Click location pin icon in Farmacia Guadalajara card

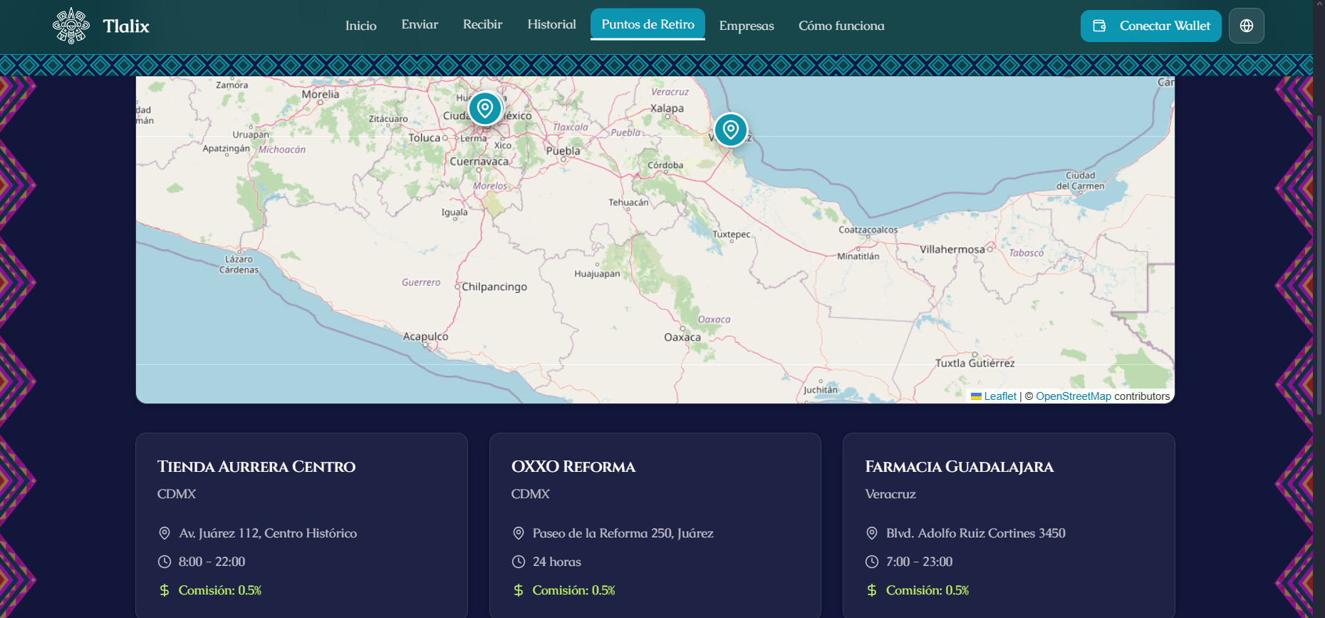(872, 533)
